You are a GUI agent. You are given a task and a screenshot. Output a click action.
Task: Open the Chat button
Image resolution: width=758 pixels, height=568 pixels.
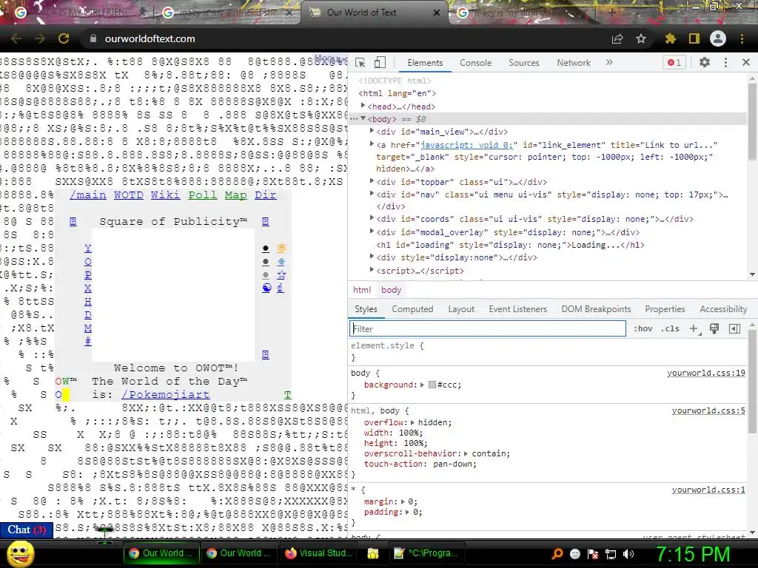(27, 530)
